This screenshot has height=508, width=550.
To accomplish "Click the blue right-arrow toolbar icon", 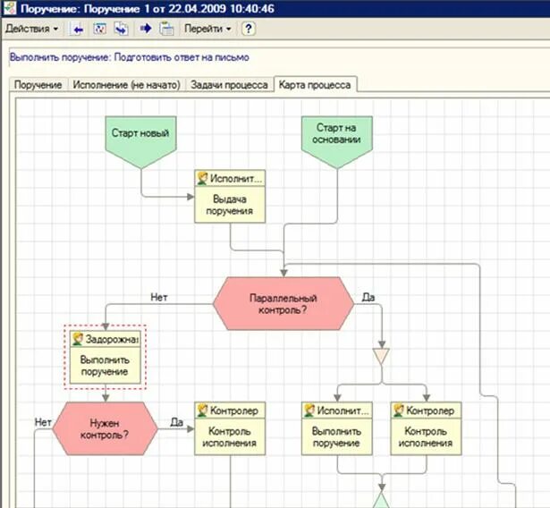I will click(146, 29).
